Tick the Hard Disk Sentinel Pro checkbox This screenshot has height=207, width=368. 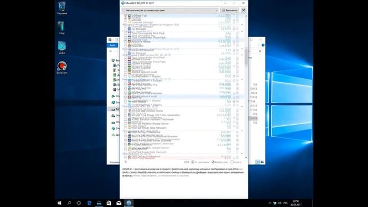(125, 85)
